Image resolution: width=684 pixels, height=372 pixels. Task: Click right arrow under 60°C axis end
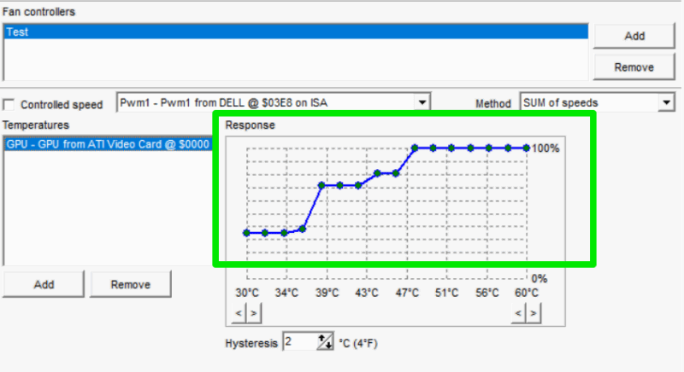click(534, 313)
